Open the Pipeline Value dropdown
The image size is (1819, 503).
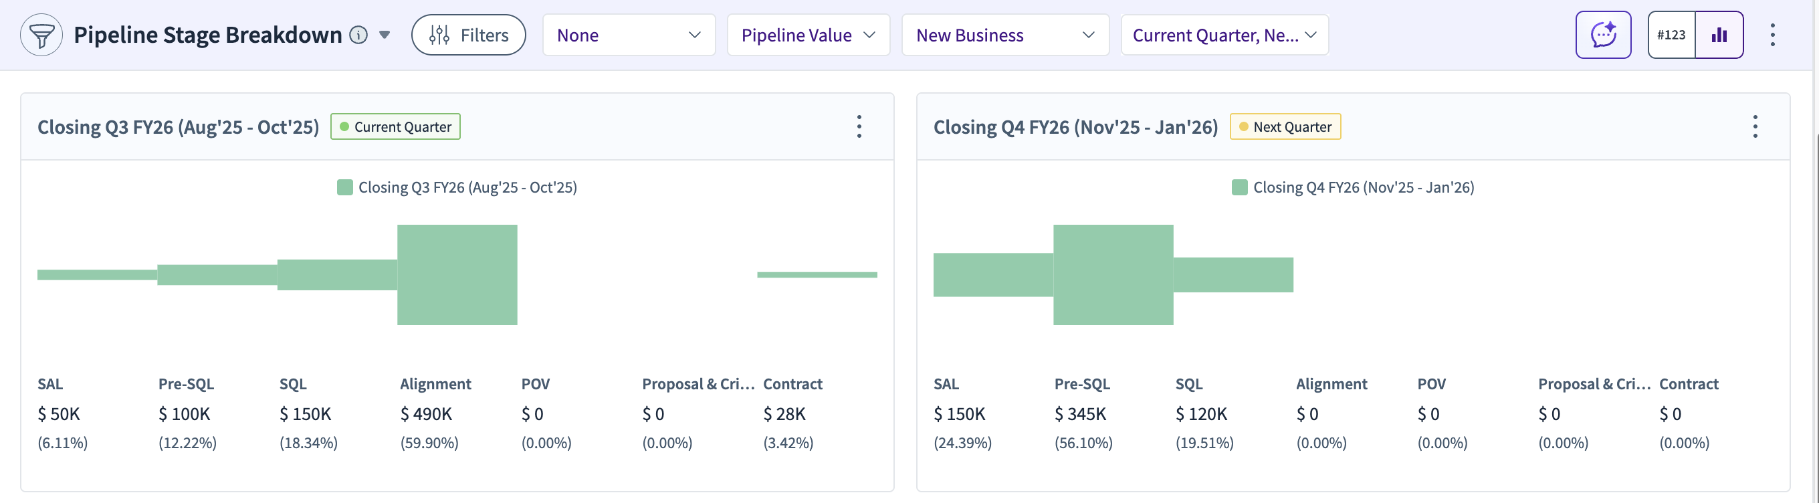pos(808,35)
